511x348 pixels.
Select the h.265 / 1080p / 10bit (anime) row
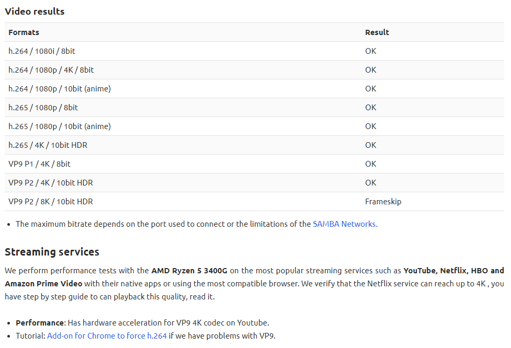point(60,126)
